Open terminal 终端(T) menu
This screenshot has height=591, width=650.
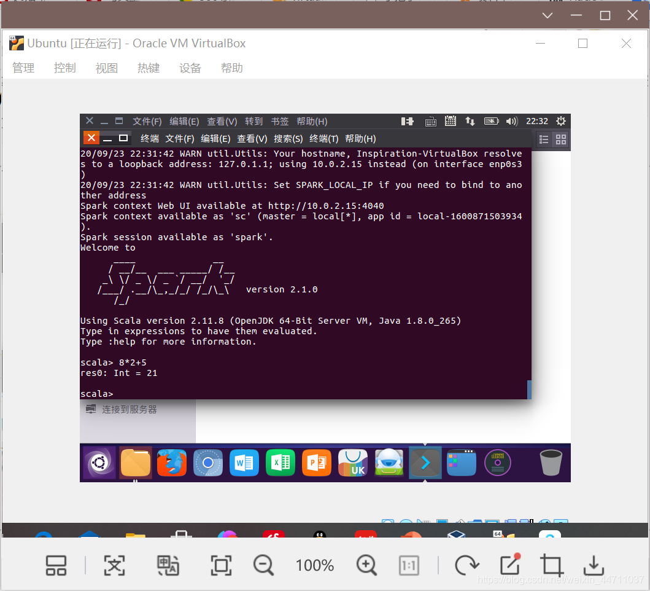tap(323, 139)
